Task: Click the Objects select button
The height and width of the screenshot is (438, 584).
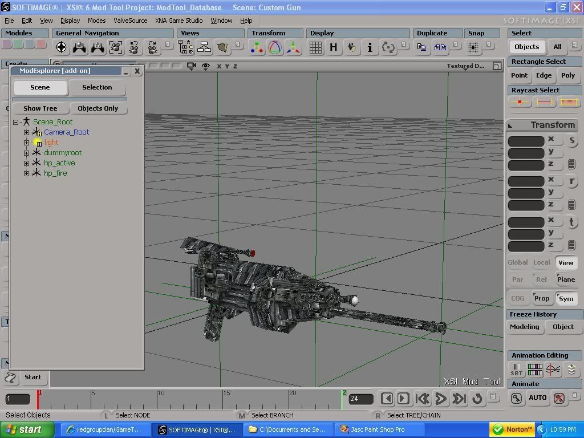Action: click(526, 47)
